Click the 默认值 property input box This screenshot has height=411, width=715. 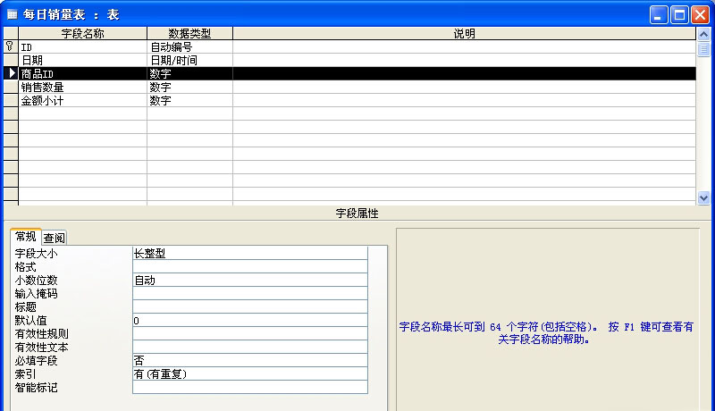[x=249, y=321]
